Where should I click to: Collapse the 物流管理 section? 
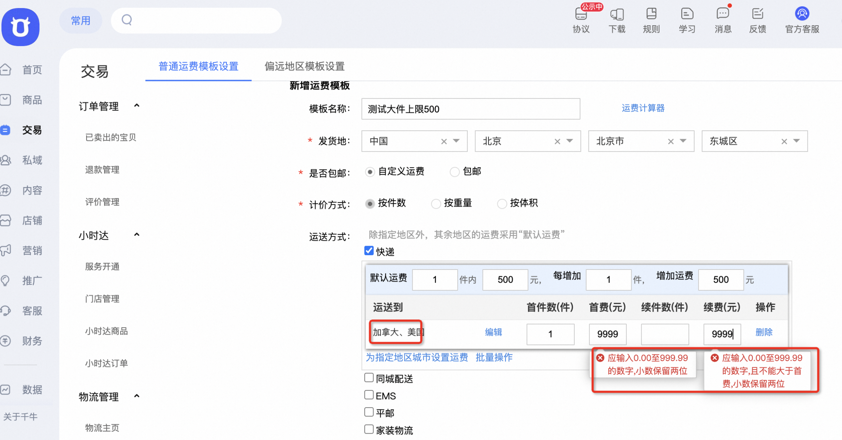(x=137, y=396)
